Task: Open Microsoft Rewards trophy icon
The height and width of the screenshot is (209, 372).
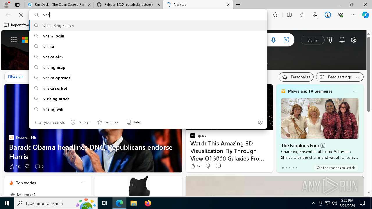Action: coord(330,40)
